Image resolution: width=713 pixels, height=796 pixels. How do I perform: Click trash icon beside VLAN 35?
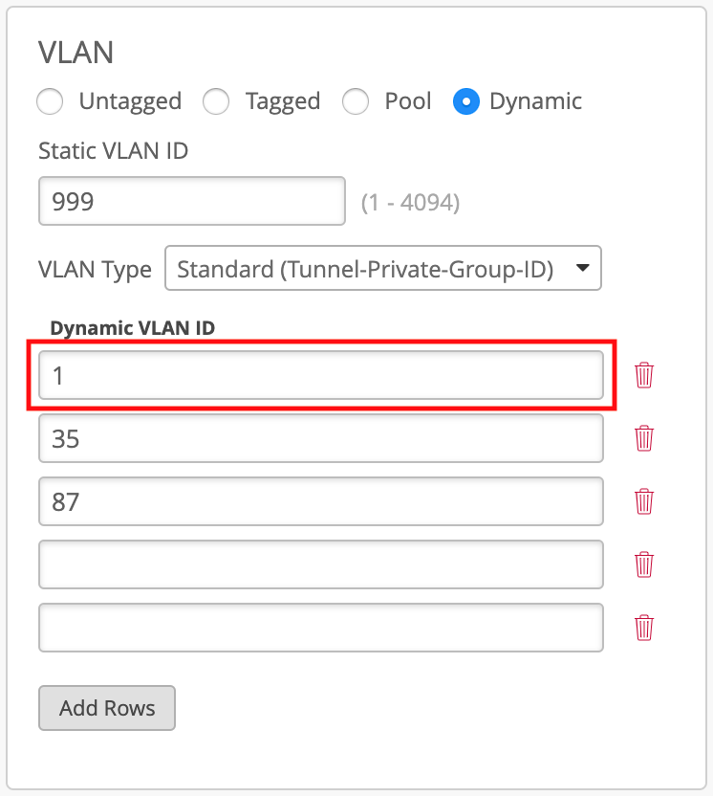click(x=644, y=438)
